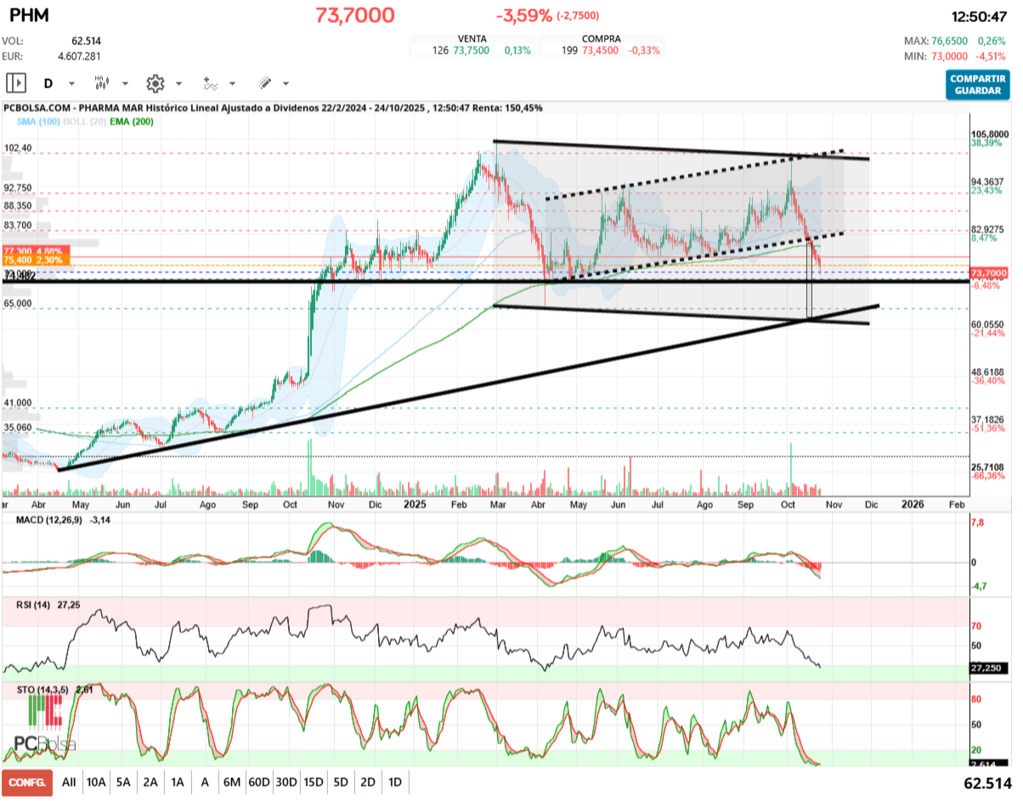The image size is (1023, 801).
Task: Expand the indicators dropdown arrow
Action: pyautogui.click(x=232, y=84)
